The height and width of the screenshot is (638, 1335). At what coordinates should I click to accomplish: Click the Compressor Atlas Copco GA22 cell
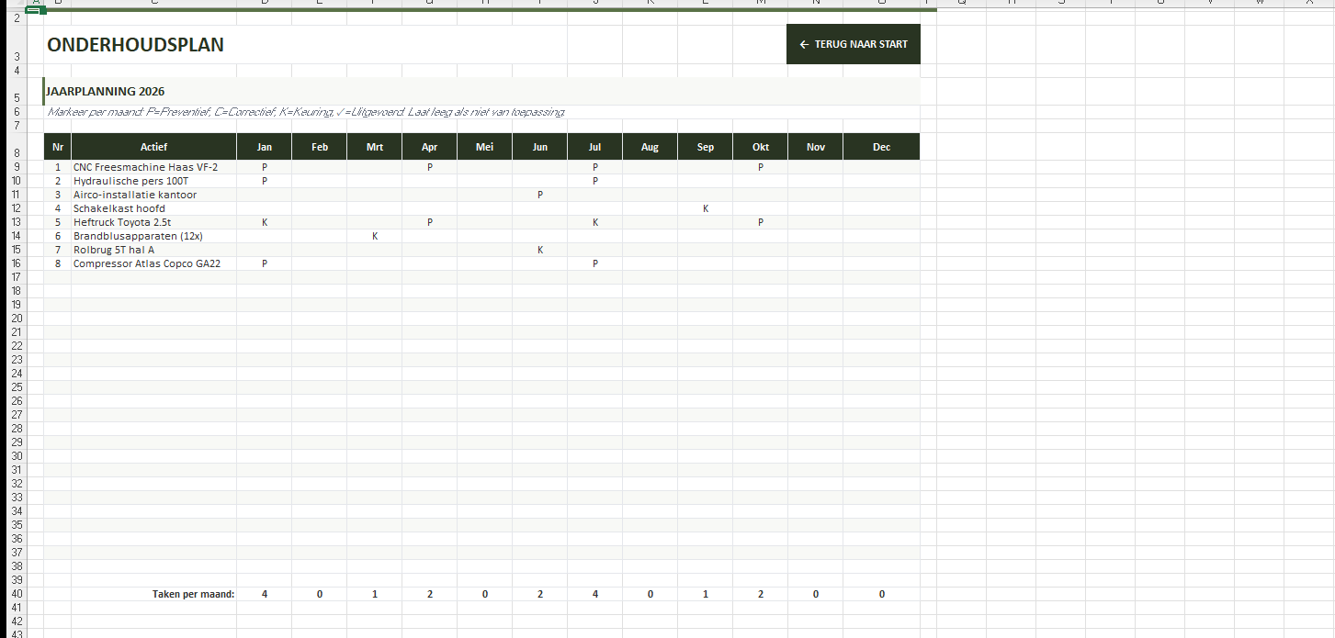[147, 263]
